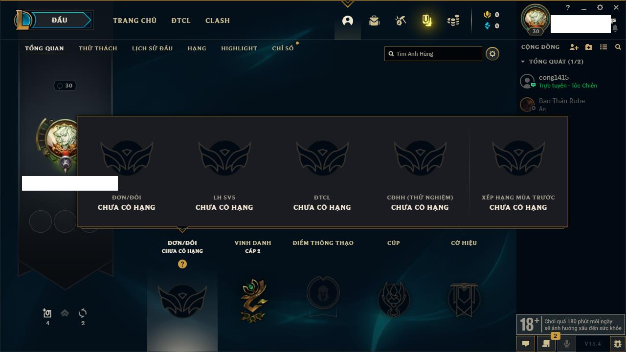Click the Tìm Anh Hùng search field
The height and width of the screenshot is (352, 626).
(x=433, y=54)
